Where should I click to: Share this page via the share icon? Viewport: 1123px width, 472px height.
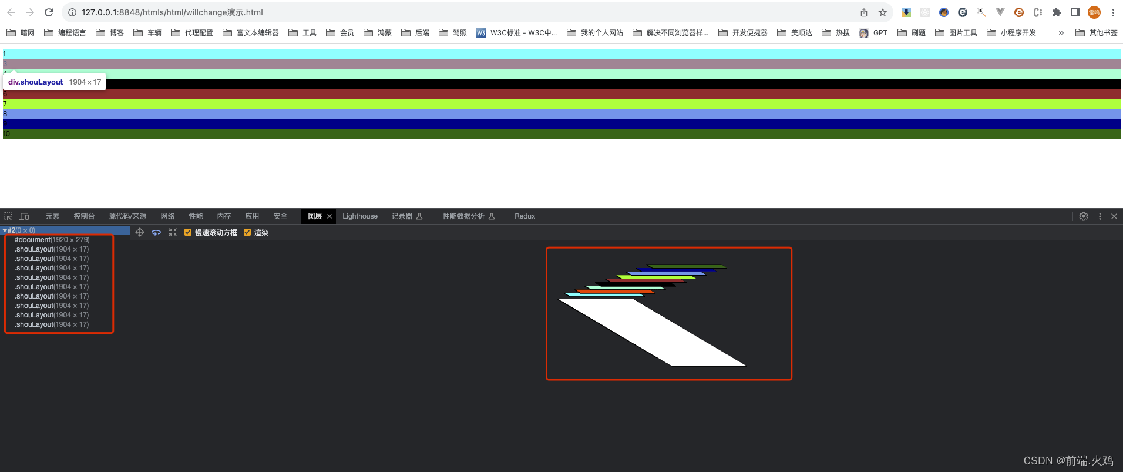click(864, 12)
